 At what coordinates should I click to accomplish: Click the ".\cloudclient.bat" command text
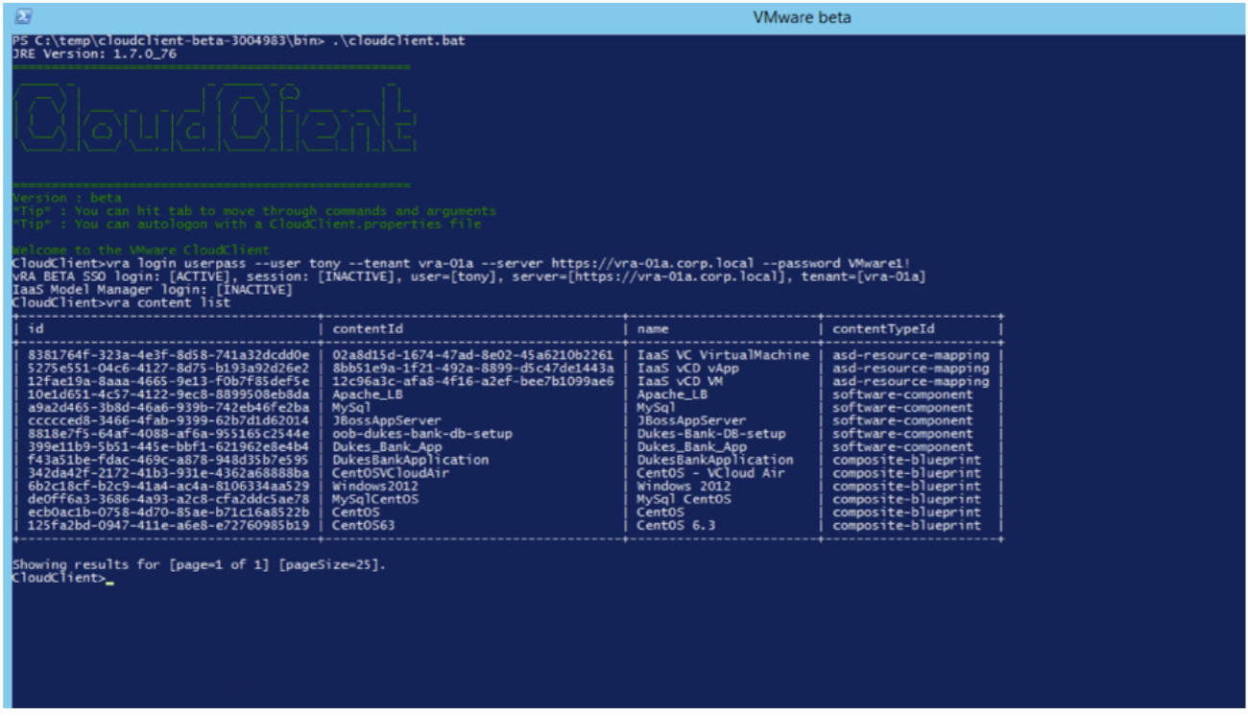coord(399,41)
